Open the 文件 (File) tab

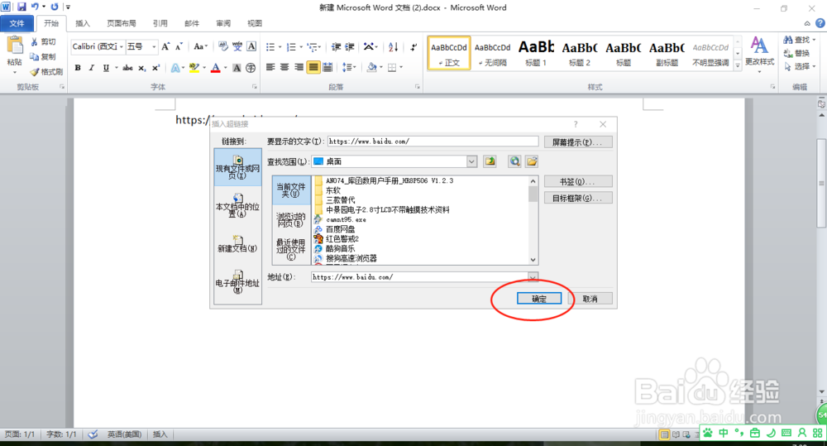coord(17,23)
